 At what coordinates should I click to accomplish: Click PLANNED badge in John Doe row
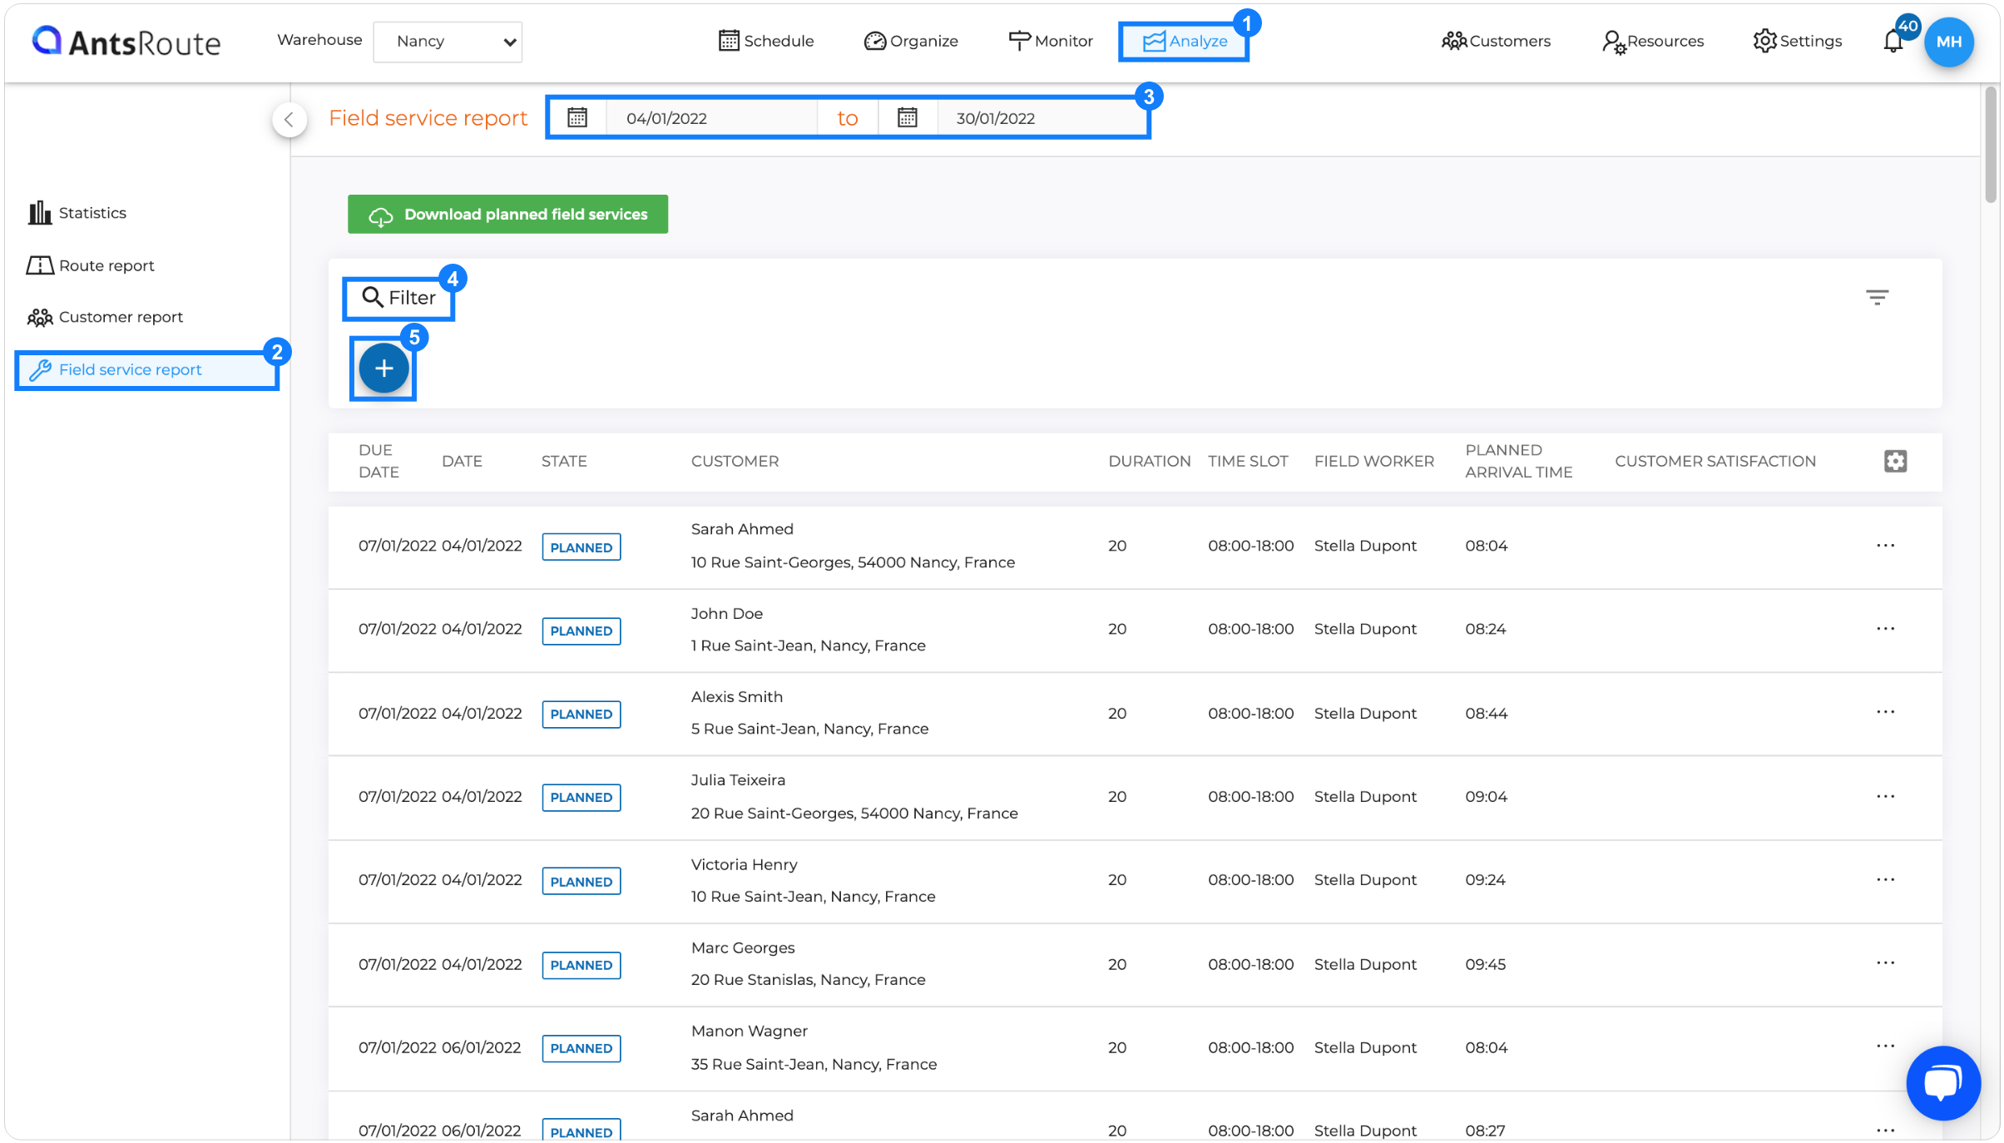click(581, 631)
